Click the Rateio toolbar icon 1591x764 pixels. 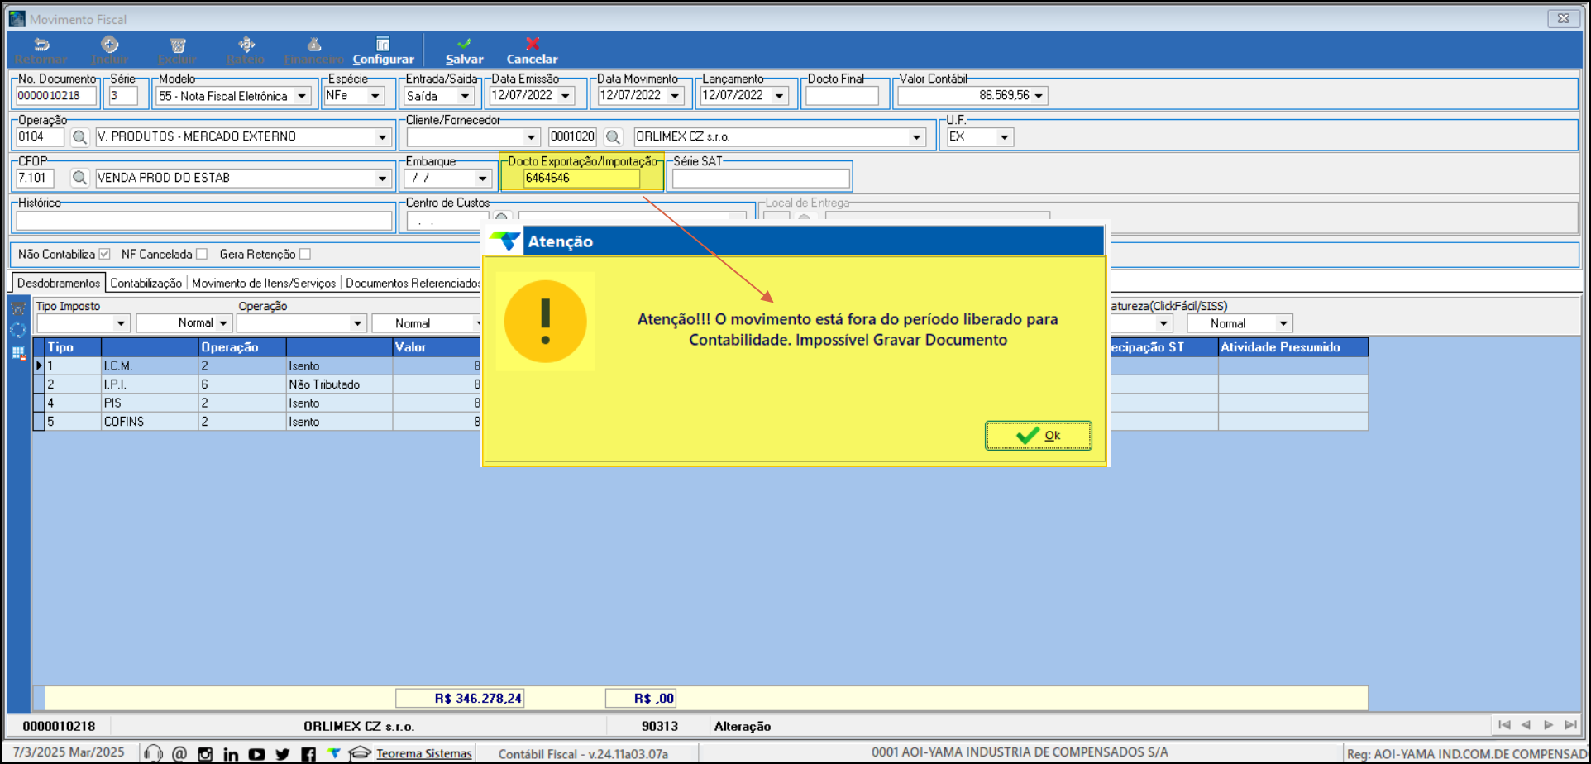(x=246, y=45)
